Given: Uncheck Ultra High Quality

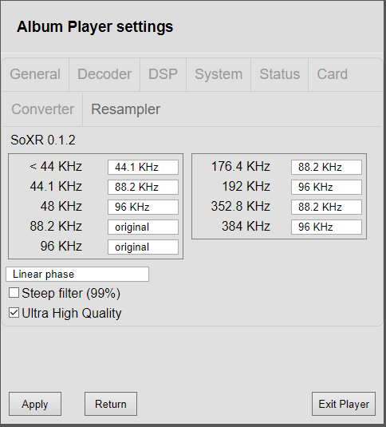Looking at the screenshot, I should (x=14, y=313).
